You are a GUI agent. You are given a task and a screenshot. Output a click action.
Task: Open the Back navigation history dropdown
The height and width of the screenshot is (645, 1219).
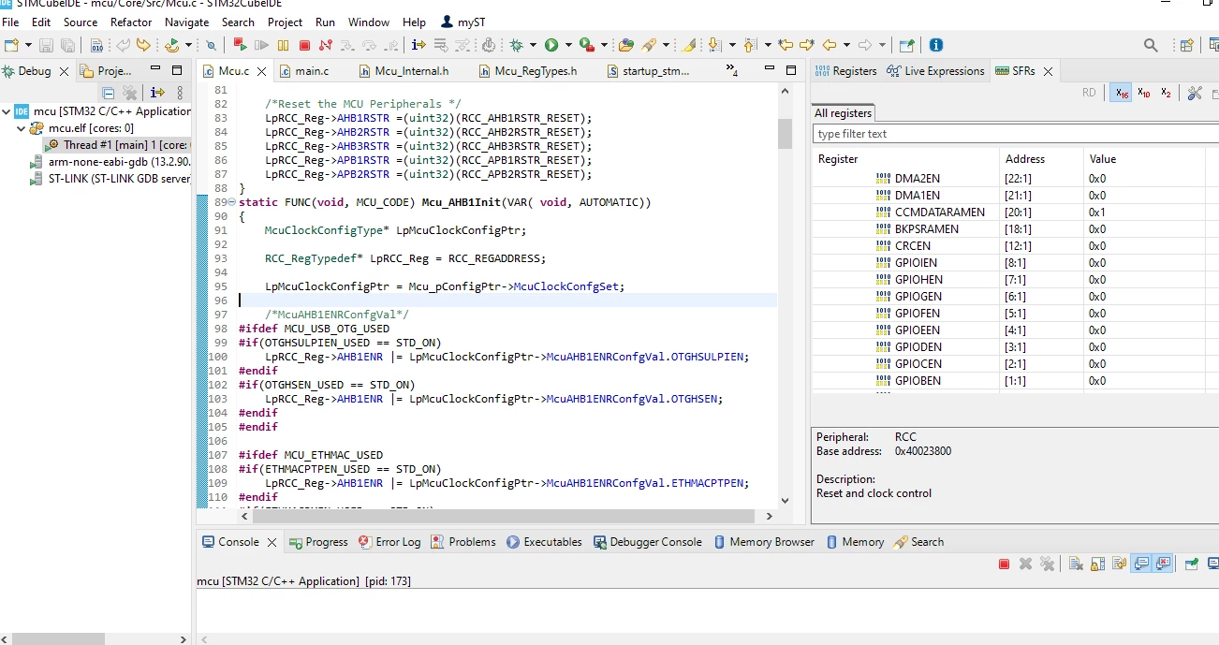845,45
